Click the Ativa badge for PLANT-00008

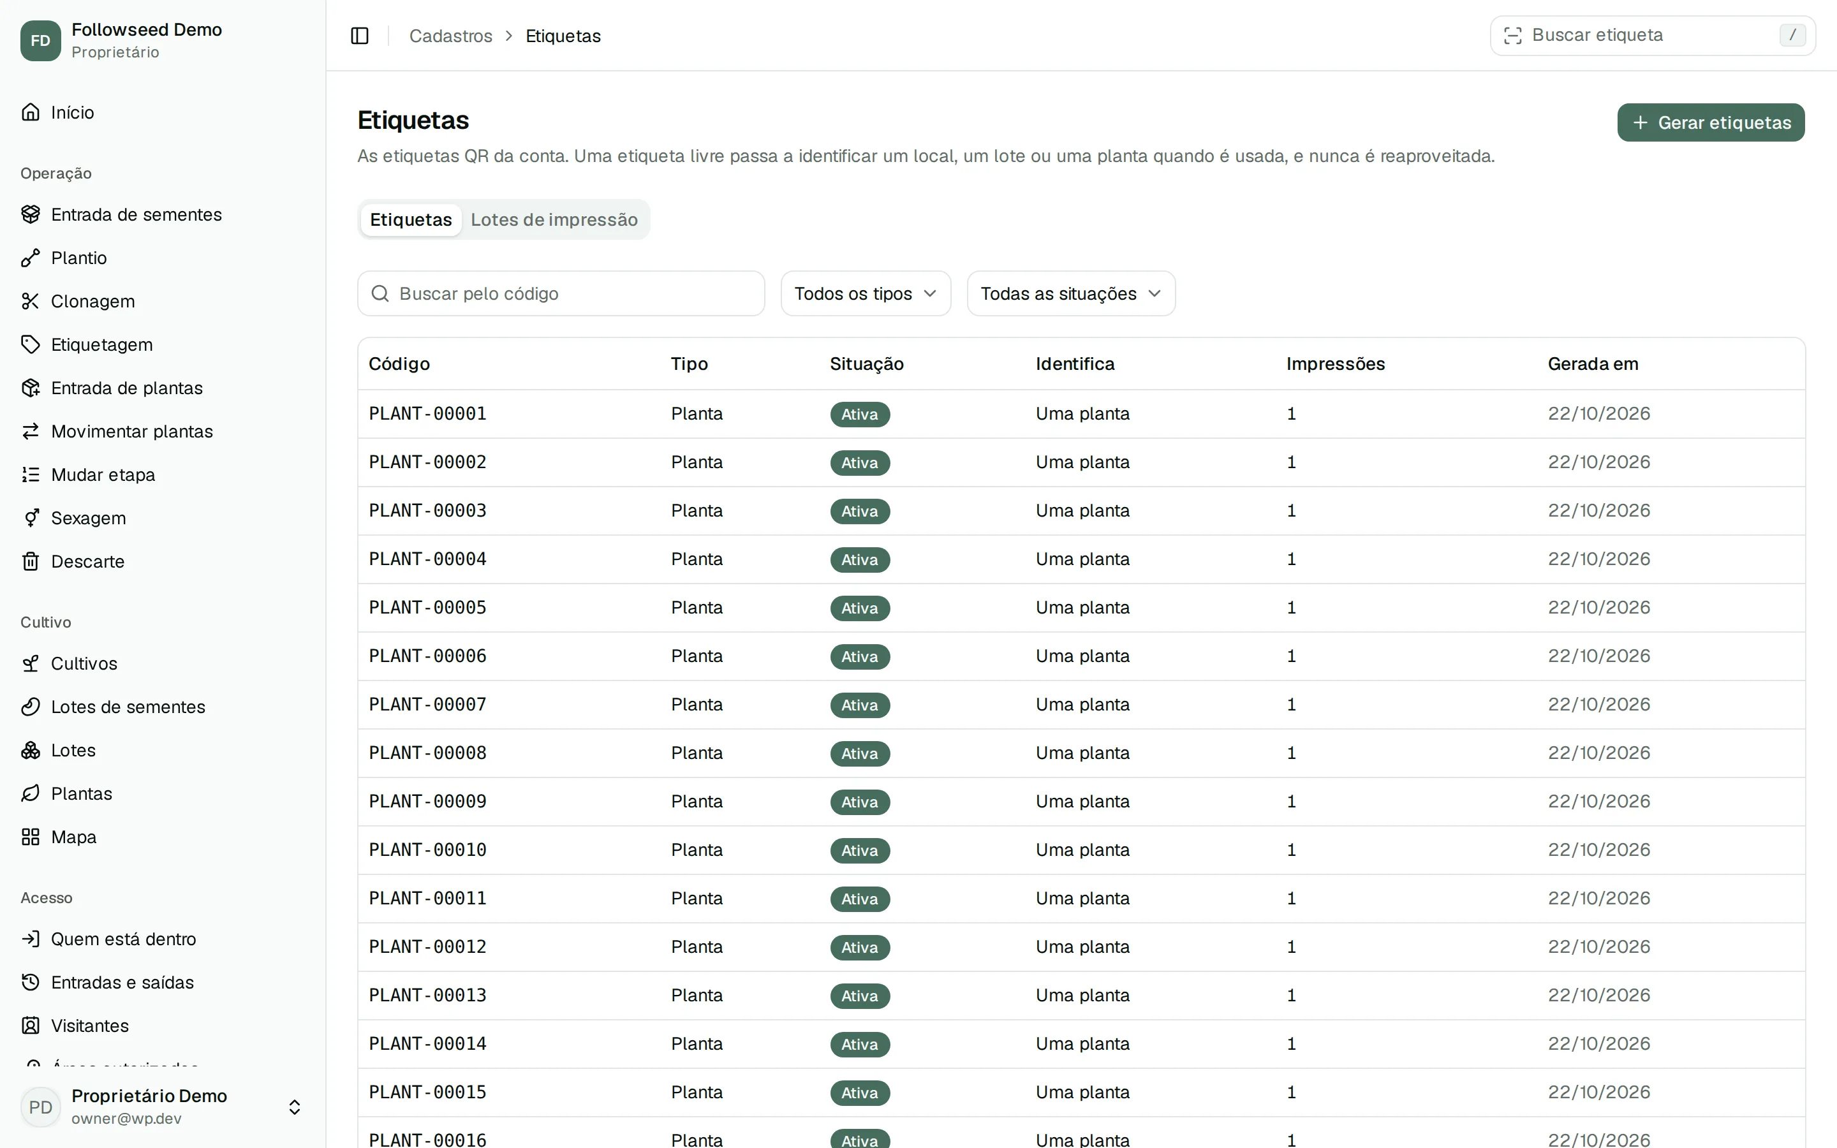[x=859, y=753]
